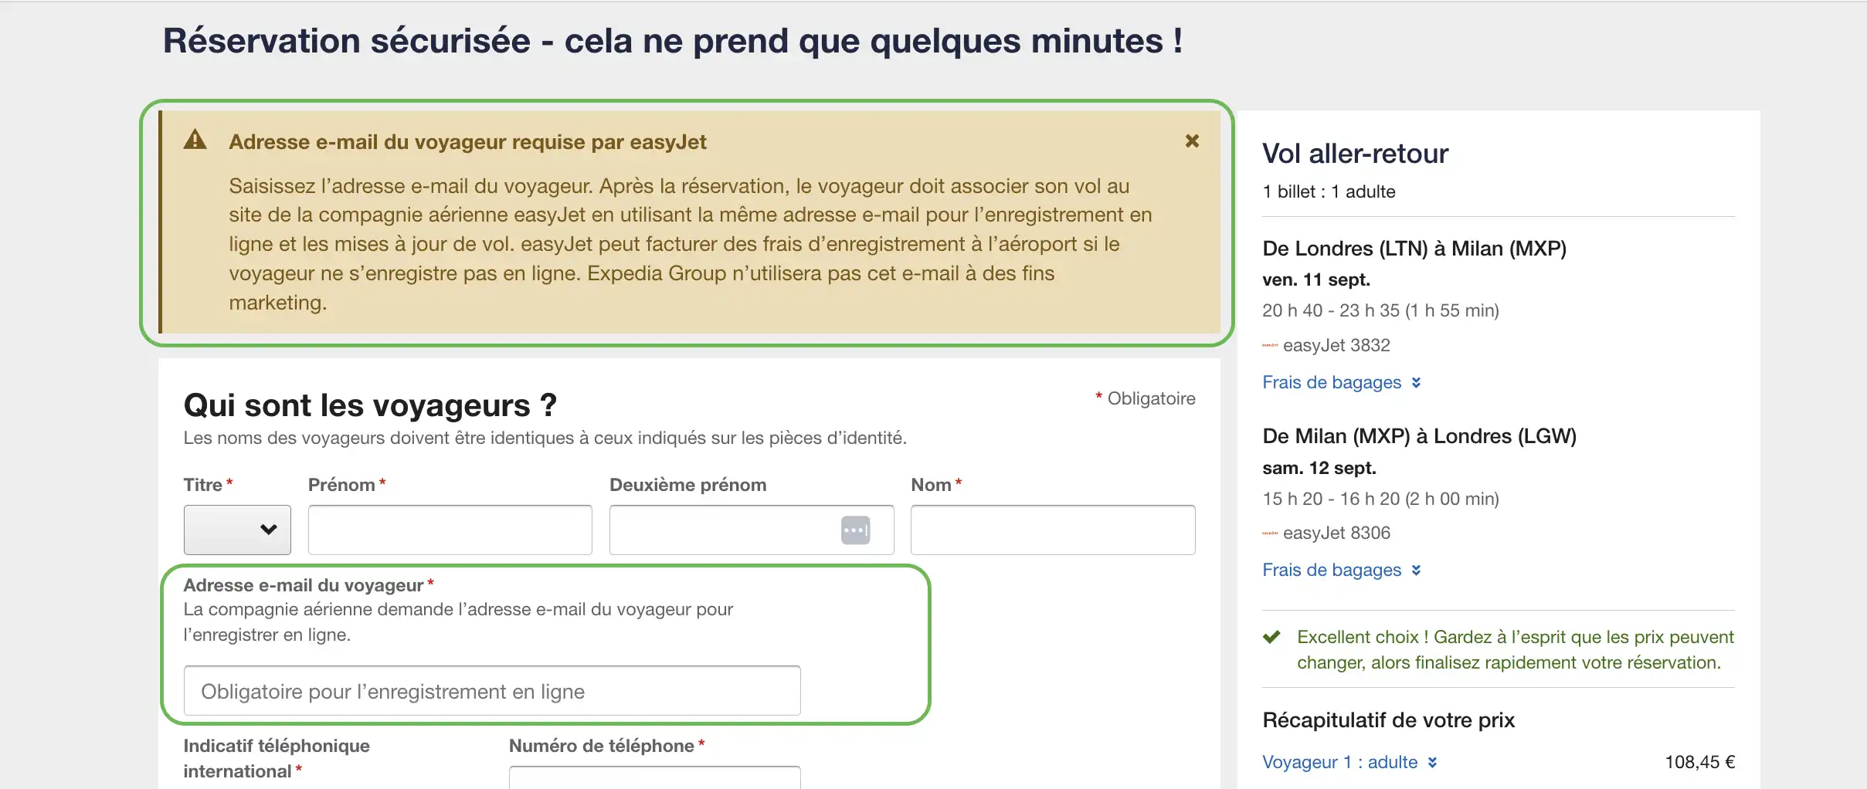1867x789 pixels.
Task: Click the warning triangle icon in alert
Action: pyautogui.click(x=195, y=140)
